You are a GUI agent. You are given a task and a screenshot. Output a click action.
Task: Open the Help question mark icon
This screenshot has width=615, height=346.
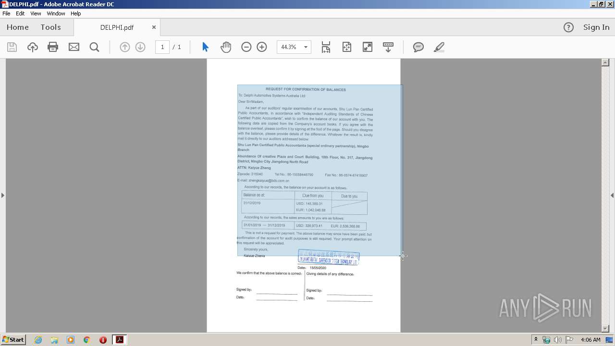pyautogui.click(x=568, y=27)
